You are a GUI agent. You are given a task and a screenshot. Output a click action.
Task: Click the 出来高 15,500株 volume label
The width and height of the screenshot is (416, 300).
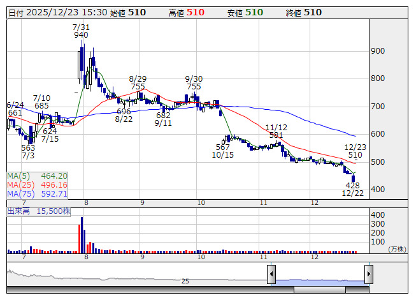39,211
